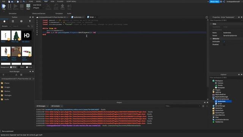Open the Meshes folder in Asset Manager
The height and width of the screenshot is (137, 243).
coord(7,91)
